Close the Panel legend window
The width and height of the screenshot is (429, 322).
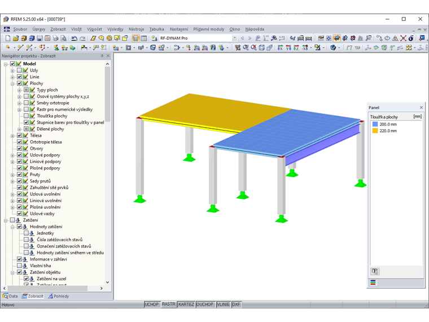(421, 107)
